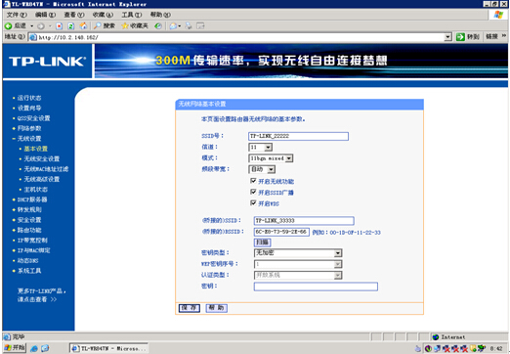Open Search with the magnifier icon
Screen dimensions: 510x354
[98, 25]
